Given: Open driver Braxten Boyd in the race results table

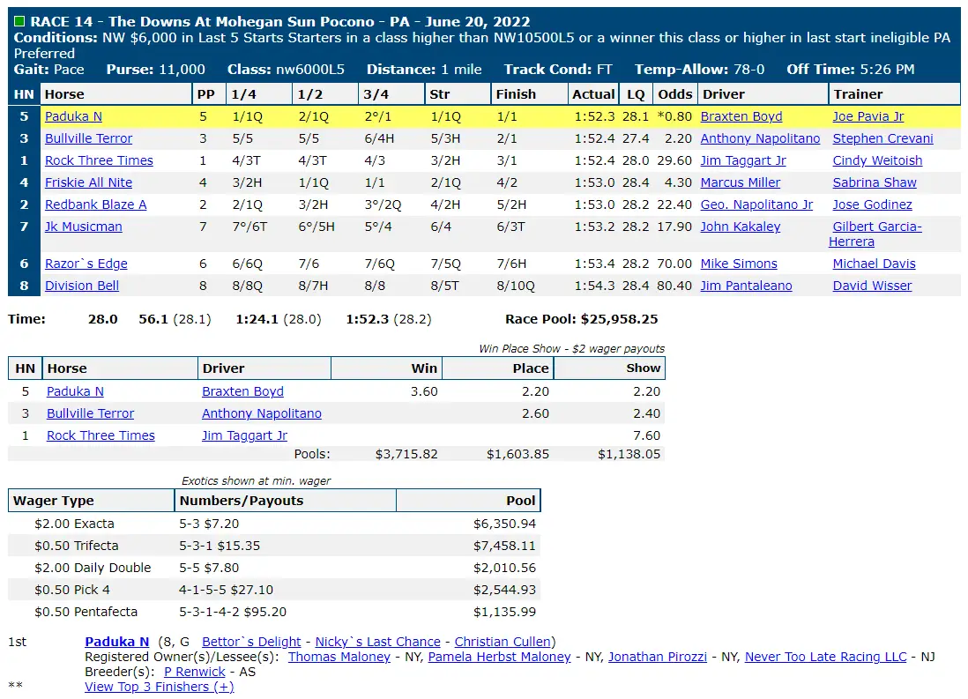Looking at the screenshot, I should point(741,116).
